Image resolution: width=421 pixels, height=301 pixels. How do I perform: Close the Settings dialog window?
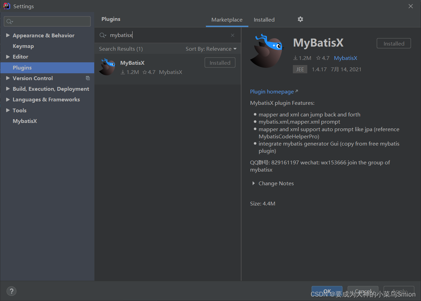coord(411,6)
